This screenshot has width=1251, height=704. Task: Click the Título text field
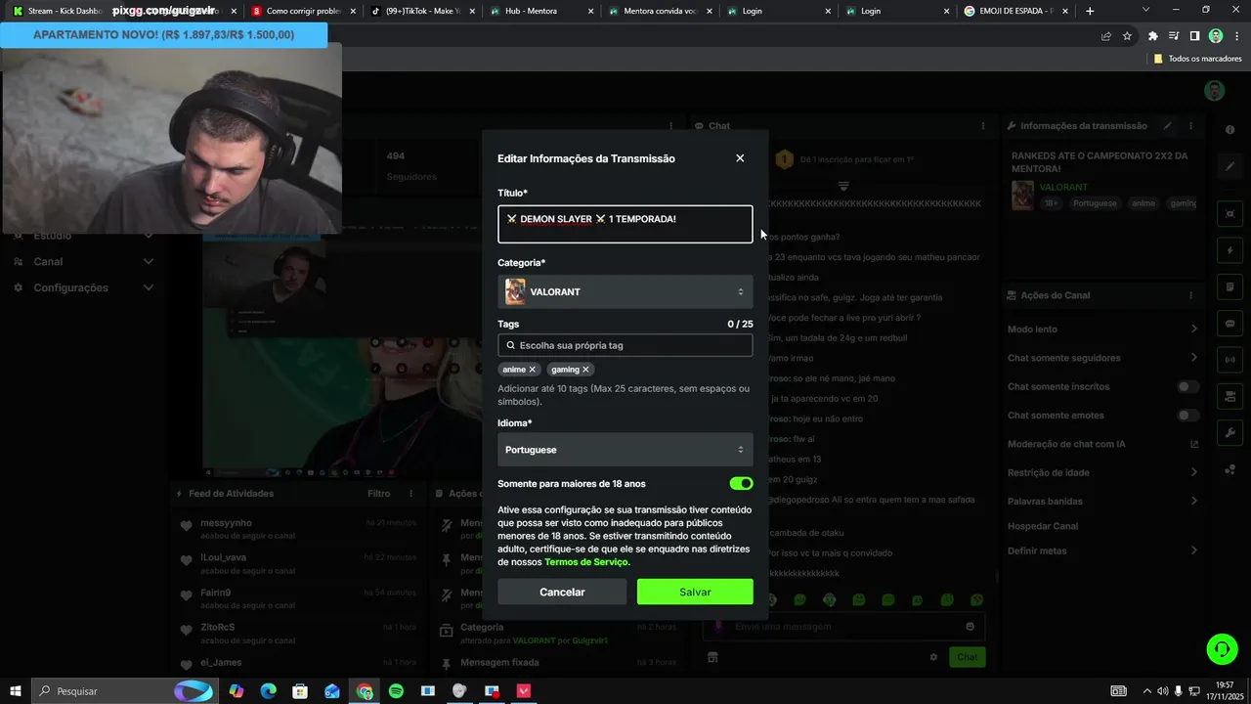625,224
